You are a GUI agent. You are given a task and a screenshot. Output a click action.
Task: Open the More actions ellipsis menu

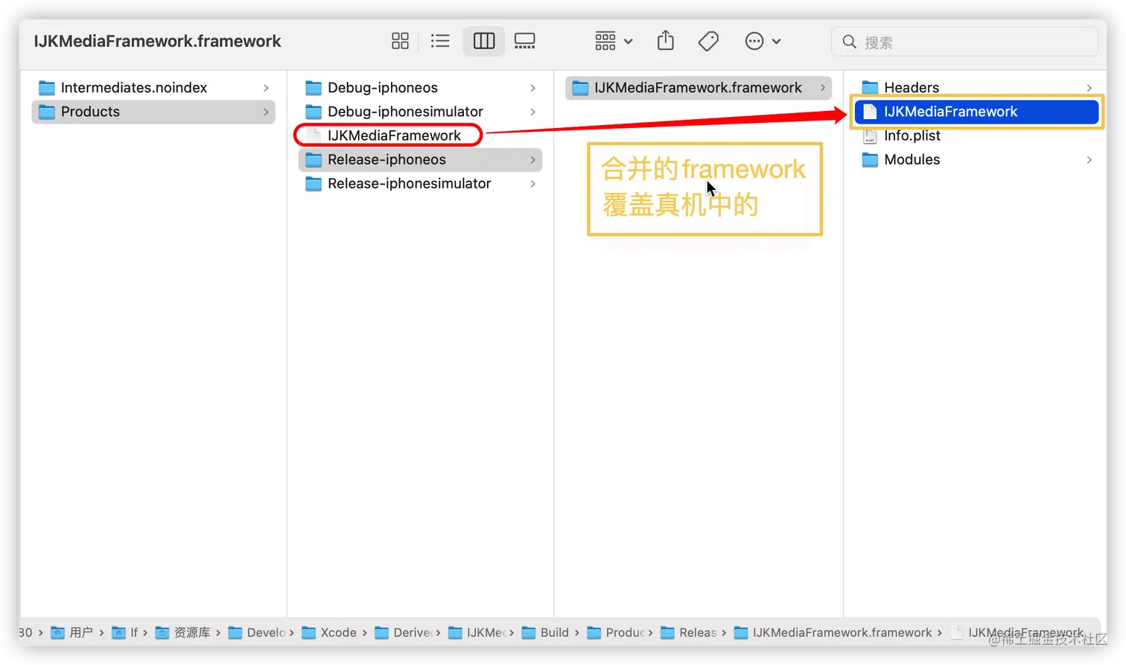763,41
